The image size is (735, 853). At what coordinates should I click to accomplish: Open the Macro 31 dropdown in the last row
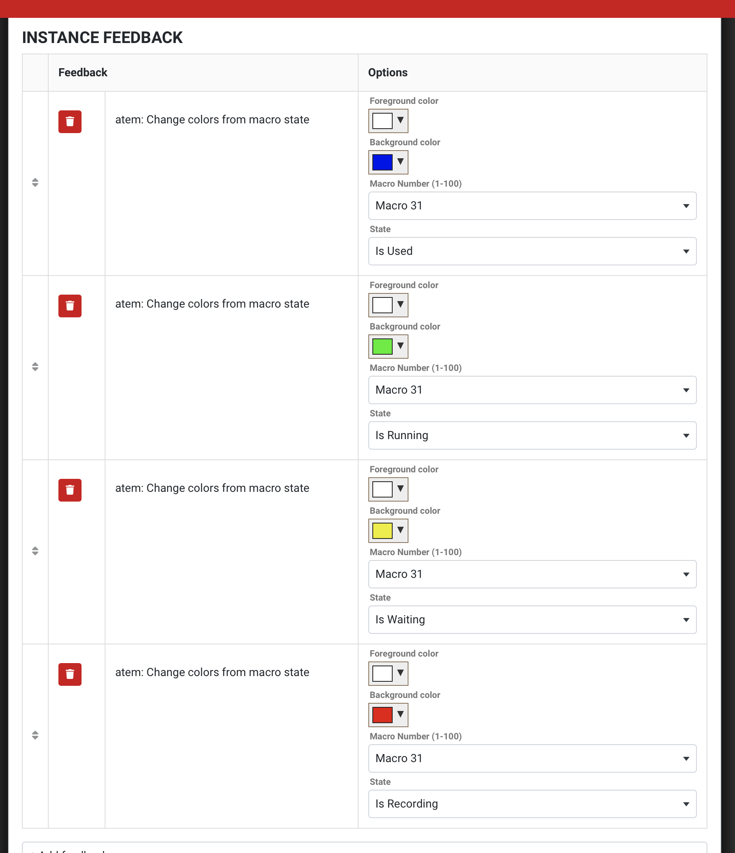tap(532, 758)
